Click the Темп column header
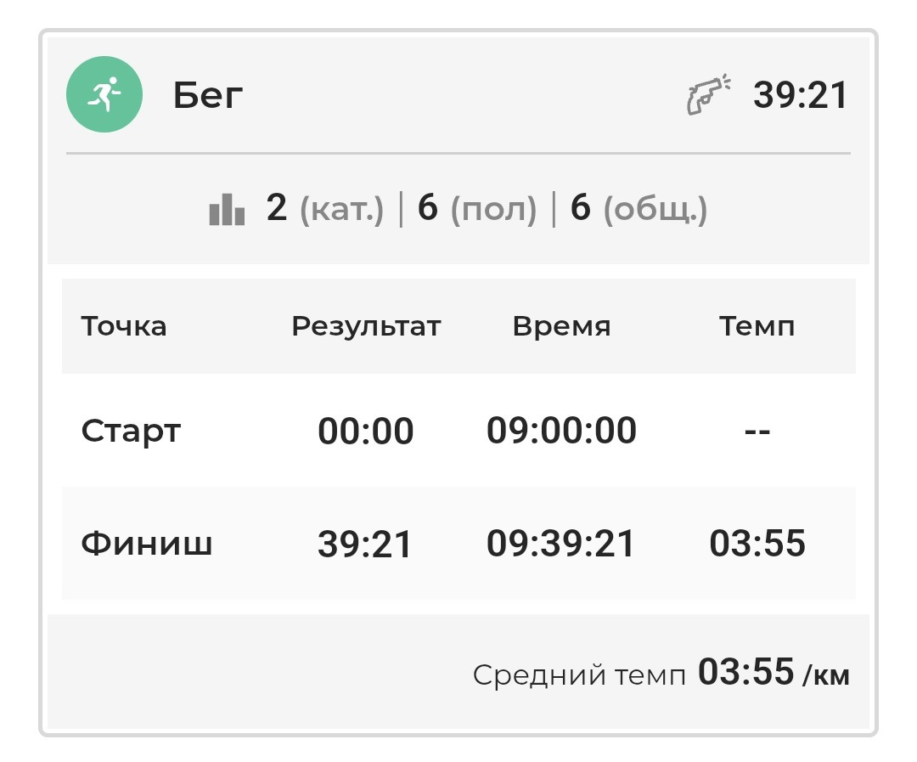This screenshot has width=917, height=762. (757, 326)
